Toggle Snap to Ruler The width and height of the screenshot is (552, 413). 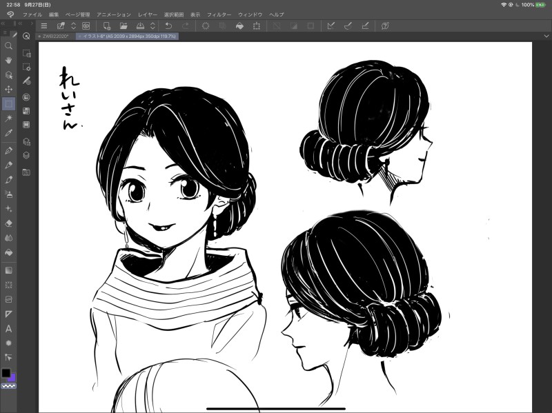click(x=331, y=26)
